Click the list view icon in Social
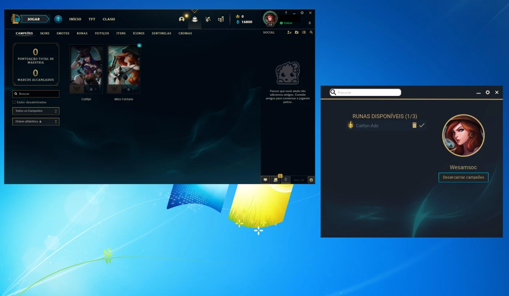The height and width of the screenshot is (296, 509). coord(304,32)
